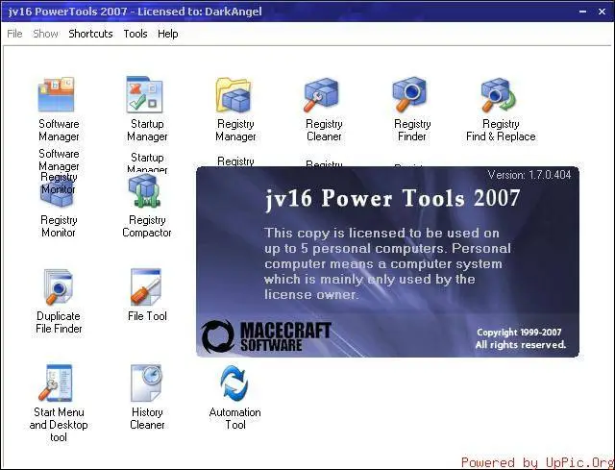The height and width of the screenshot is (470, 615).
Task: Open the Registry Finder magnifier icon
Action: pyautogui.click(x=409, y=94)
